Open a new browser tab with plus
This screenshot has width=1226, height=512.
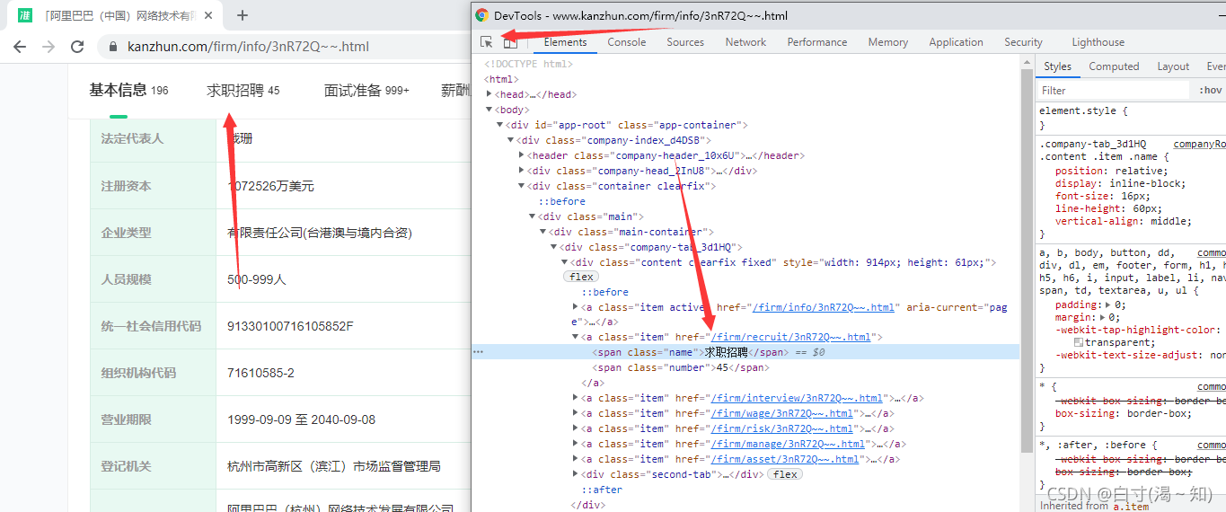click(243, 15)
